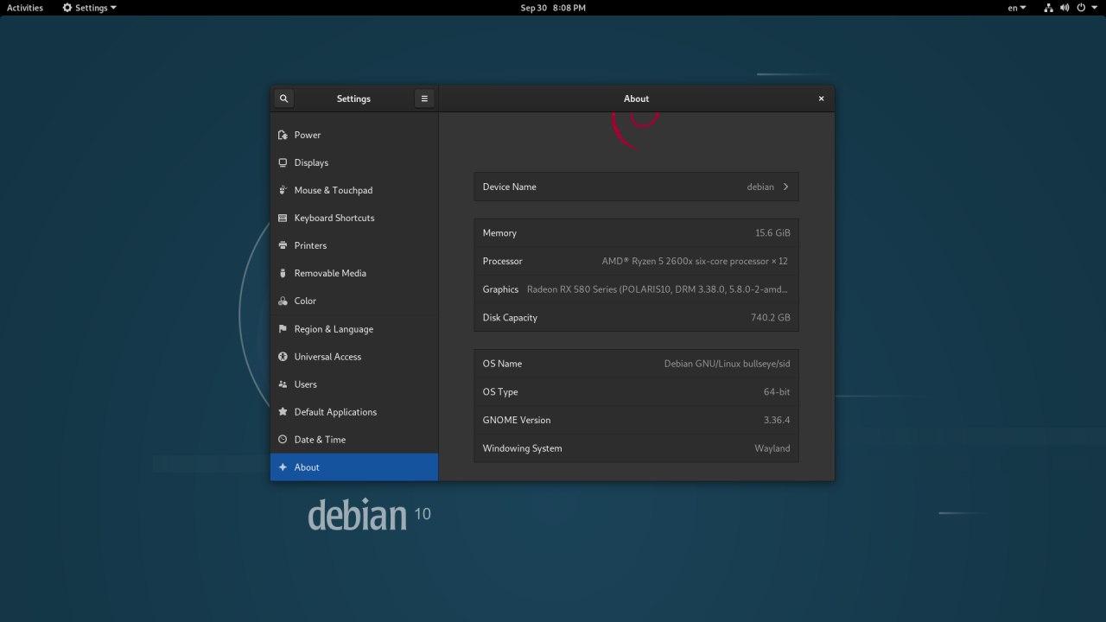Image resolution: width=1106 pixels, height=622 pixels.
Task: Click the network status icon in top bar
Action: coord(1048,8)
